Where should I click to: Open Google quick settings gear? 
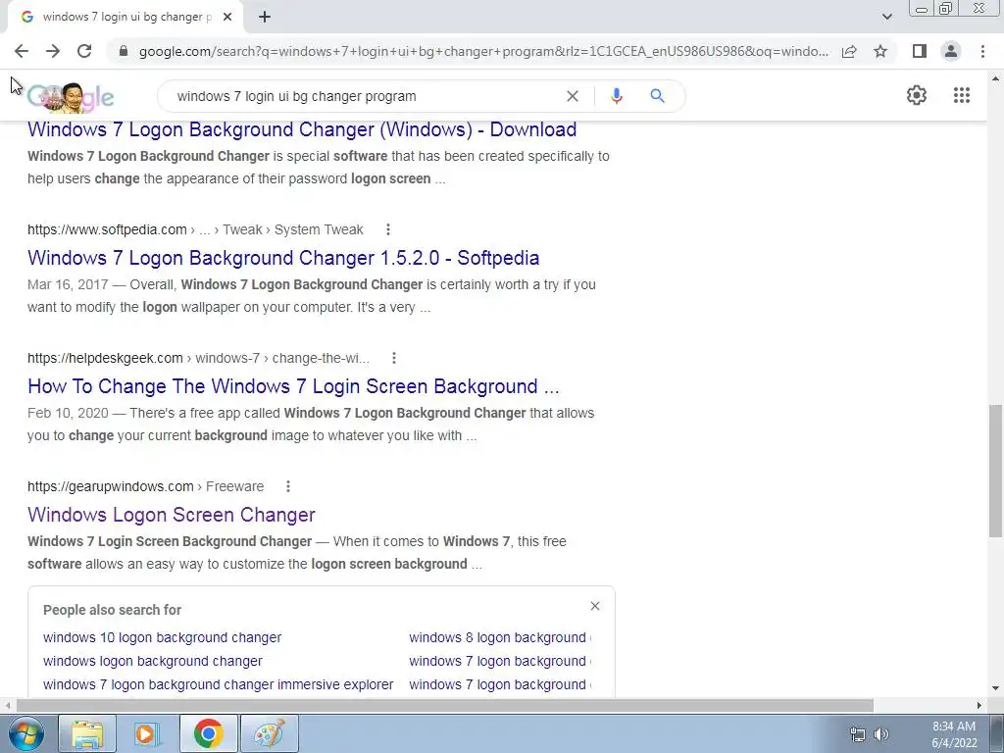[917, 95]
